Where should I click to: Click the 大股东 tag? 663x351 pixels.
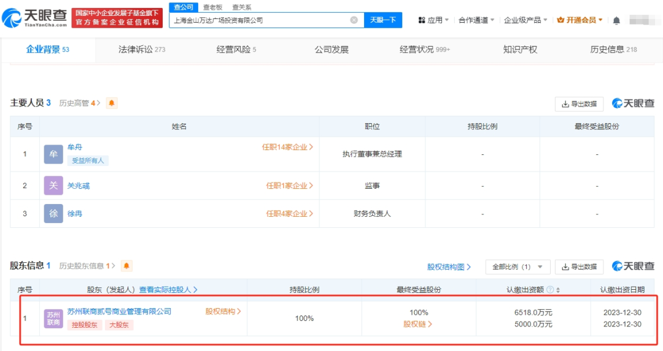click(x=119, y=325)
